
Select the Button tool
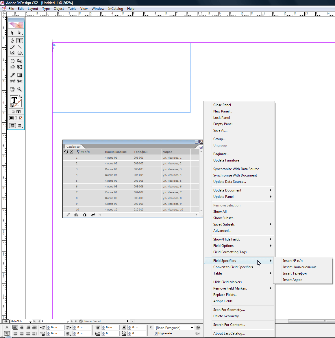pos(12,81)
